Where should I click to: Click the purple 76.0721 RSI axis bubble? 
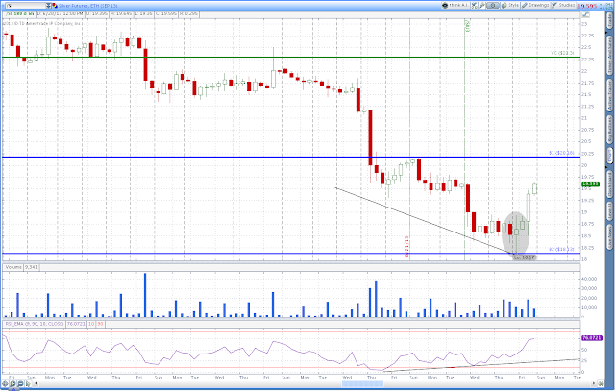tap(592, 337)
